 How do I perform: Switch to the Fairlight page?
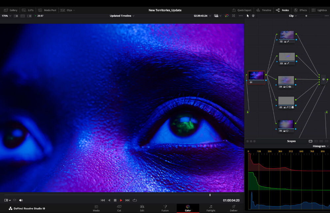click(211, 209)
